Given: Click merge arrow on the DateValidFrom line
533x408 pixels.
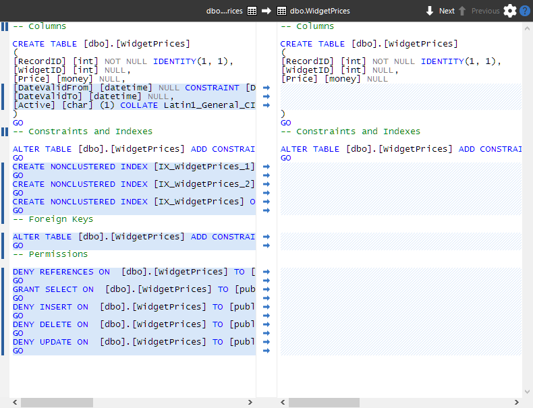Looking at the screenshot, I should point(266,88).
